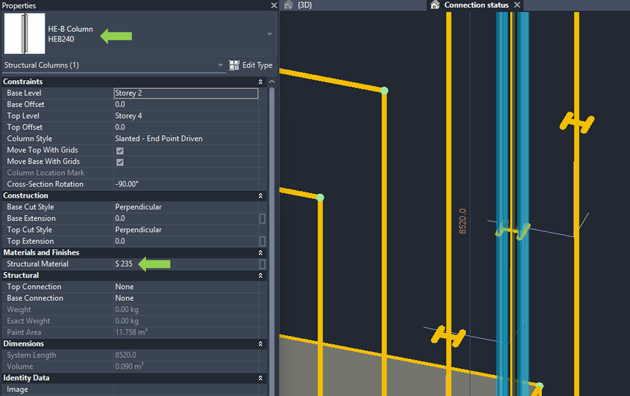Viewport: 630px width, 396px height.
Task: Click the 8520.0 dimension text in the view
Action: 463,221
